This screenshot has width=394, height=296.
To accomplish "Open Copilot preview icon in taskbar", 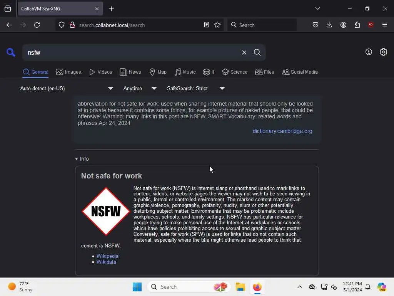I will tap(382, 287).
